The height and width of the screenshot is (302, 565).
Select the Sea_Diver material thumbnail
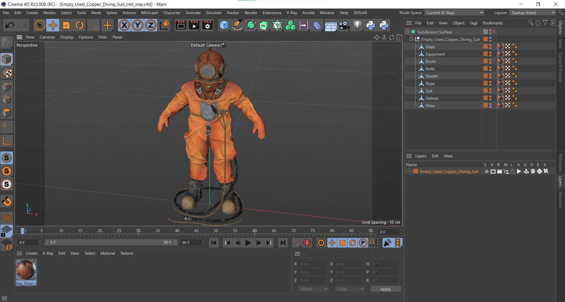pos(26,270)
